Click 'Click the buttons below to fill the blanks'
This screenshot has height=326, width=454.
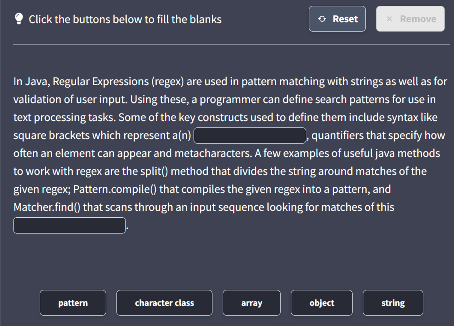coord(125,19)
